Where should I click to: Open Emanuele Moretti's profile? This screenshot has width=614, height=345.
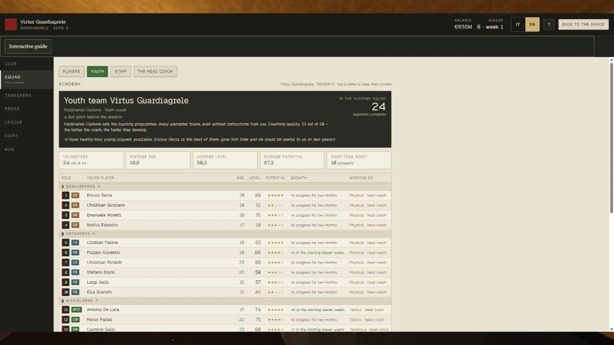[104, 215]
